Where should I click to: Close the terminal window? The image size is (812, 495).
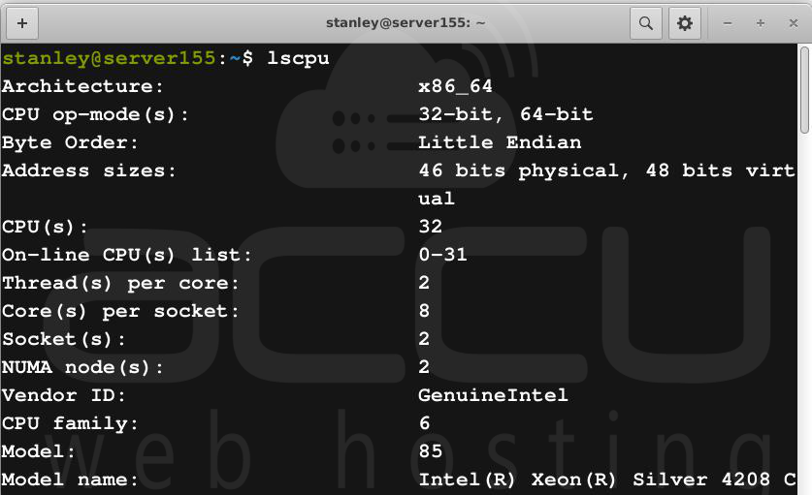click(x=793, y=23)
